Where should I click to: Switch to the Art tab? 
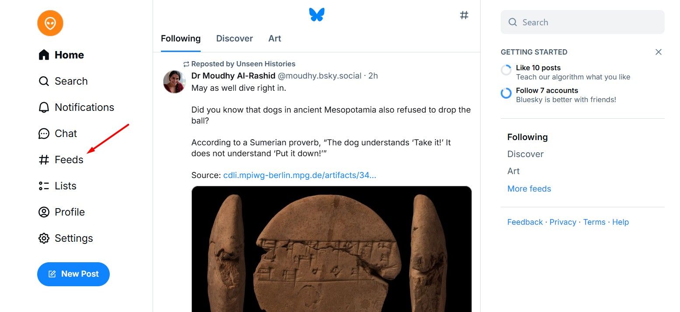pyautogui.click(x=275, y=38)
